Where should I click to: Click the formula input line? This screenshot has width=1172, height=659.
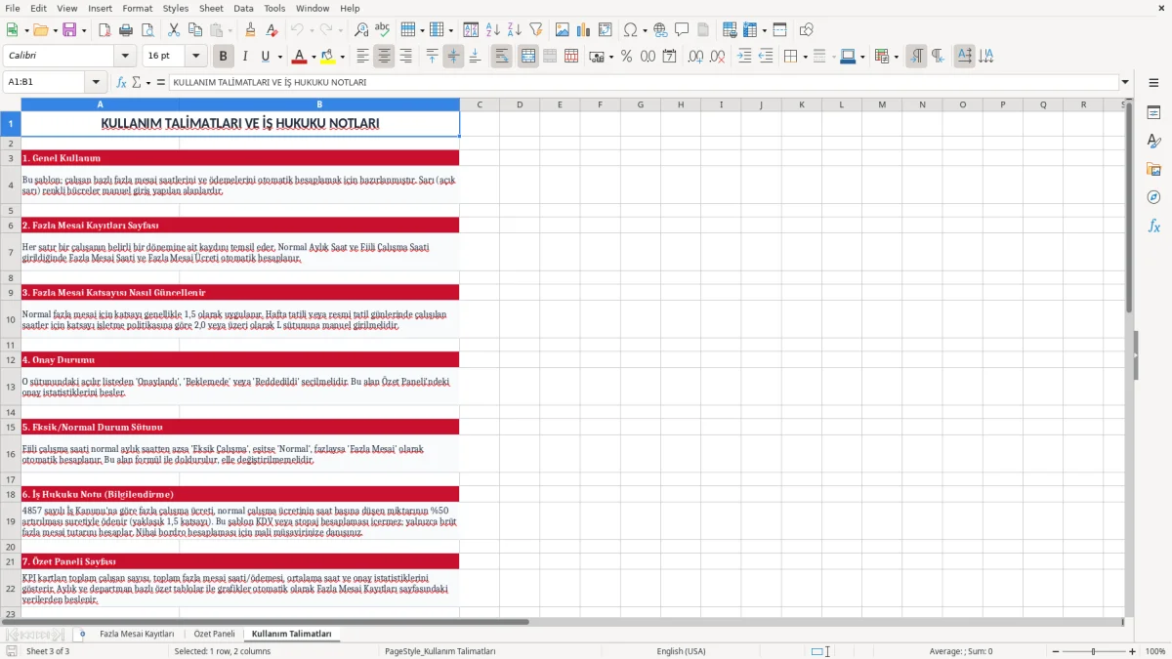[644, 82]
